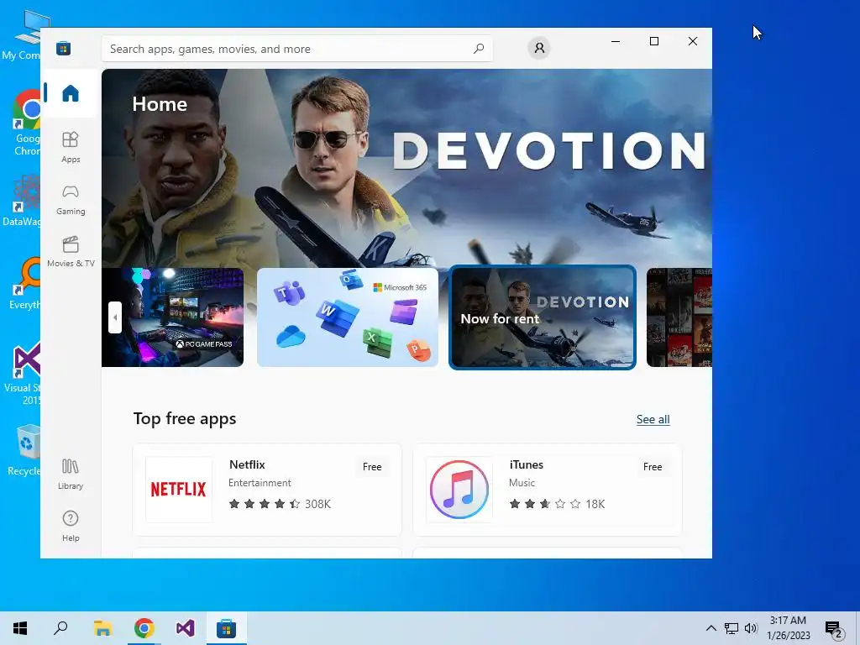Image resolution: width=860 pixels, height=645 pixels.
Task: Click the Music category text under iTunes
Action: click(x=522, y=483)
